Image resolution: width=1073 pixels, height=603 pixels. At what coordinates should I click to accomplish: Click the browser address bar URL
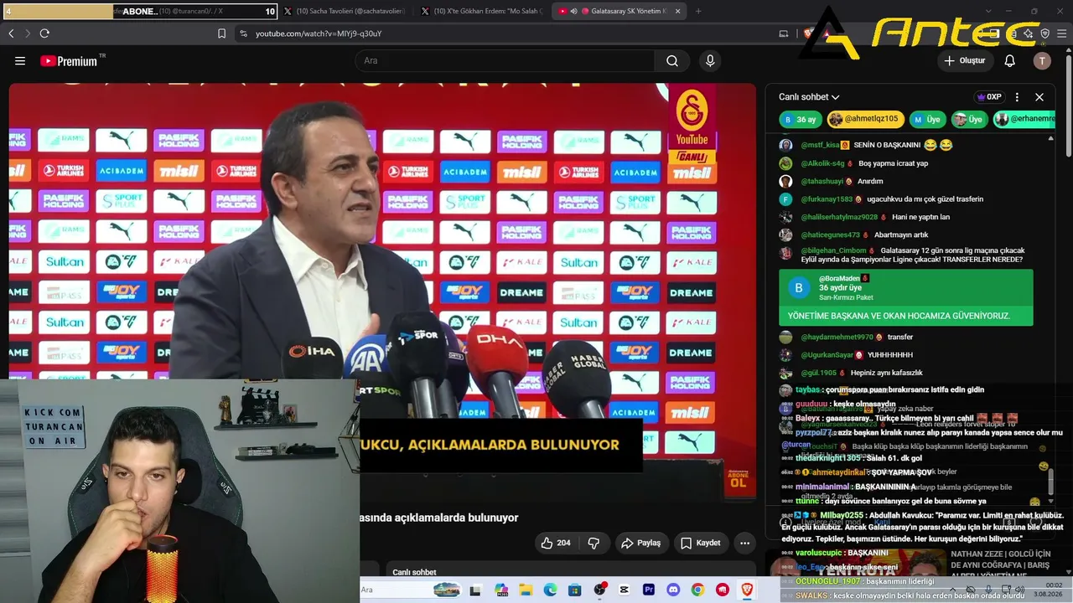[319, 33]
